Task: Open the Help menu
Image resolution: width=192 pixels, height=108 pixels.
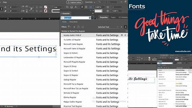Action: pos(5,2)
